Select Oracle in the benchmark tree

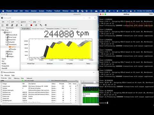click(x=4, y=59)
